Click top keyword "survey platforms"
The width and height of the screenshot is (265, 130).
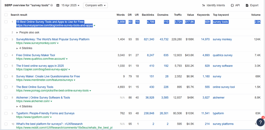point(223,124)
